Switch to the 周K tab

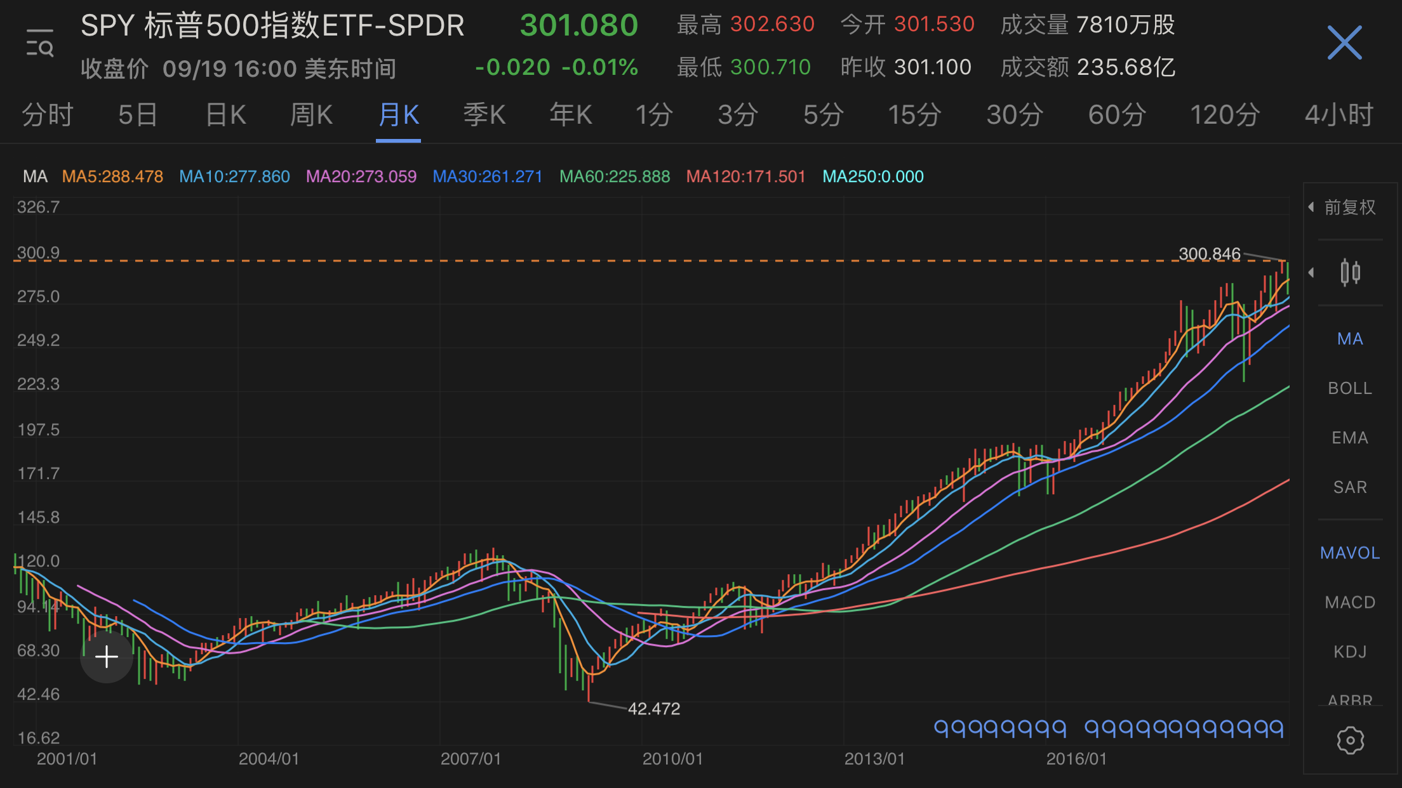(311, 115)
